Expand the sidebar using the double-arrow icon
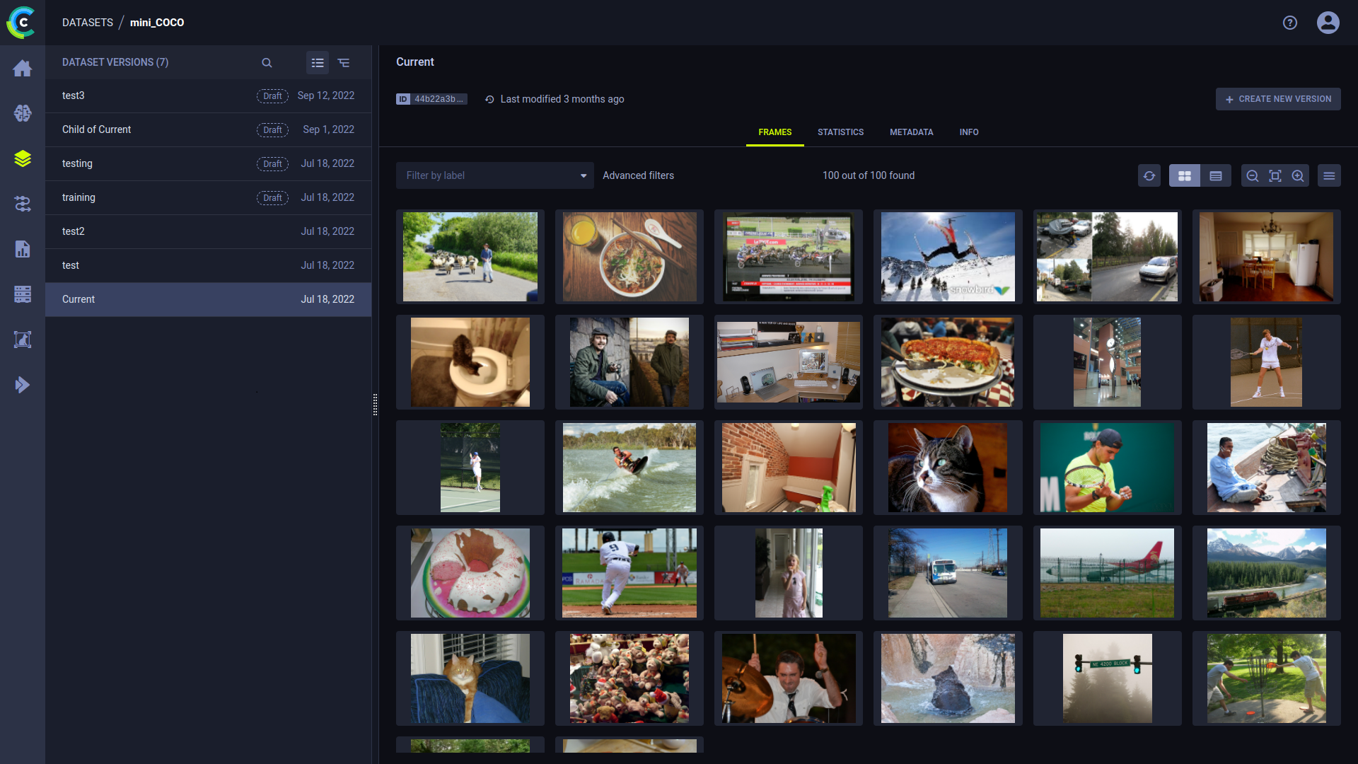 (23, 385)
